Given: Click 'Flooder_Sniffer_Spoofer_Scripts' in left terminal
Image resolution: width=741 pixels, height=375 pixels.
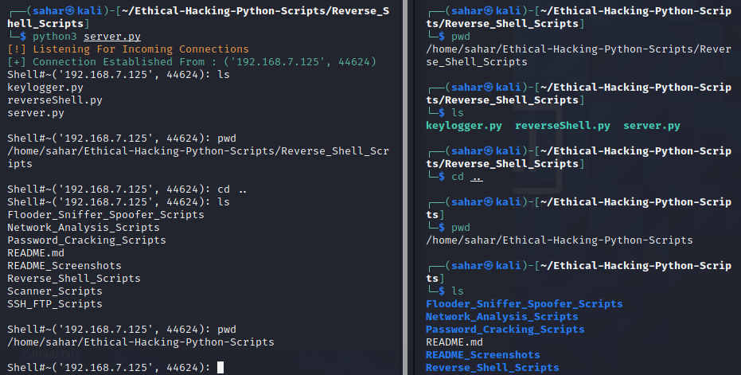Looking at the screenshot, I should tap(106, 215).
